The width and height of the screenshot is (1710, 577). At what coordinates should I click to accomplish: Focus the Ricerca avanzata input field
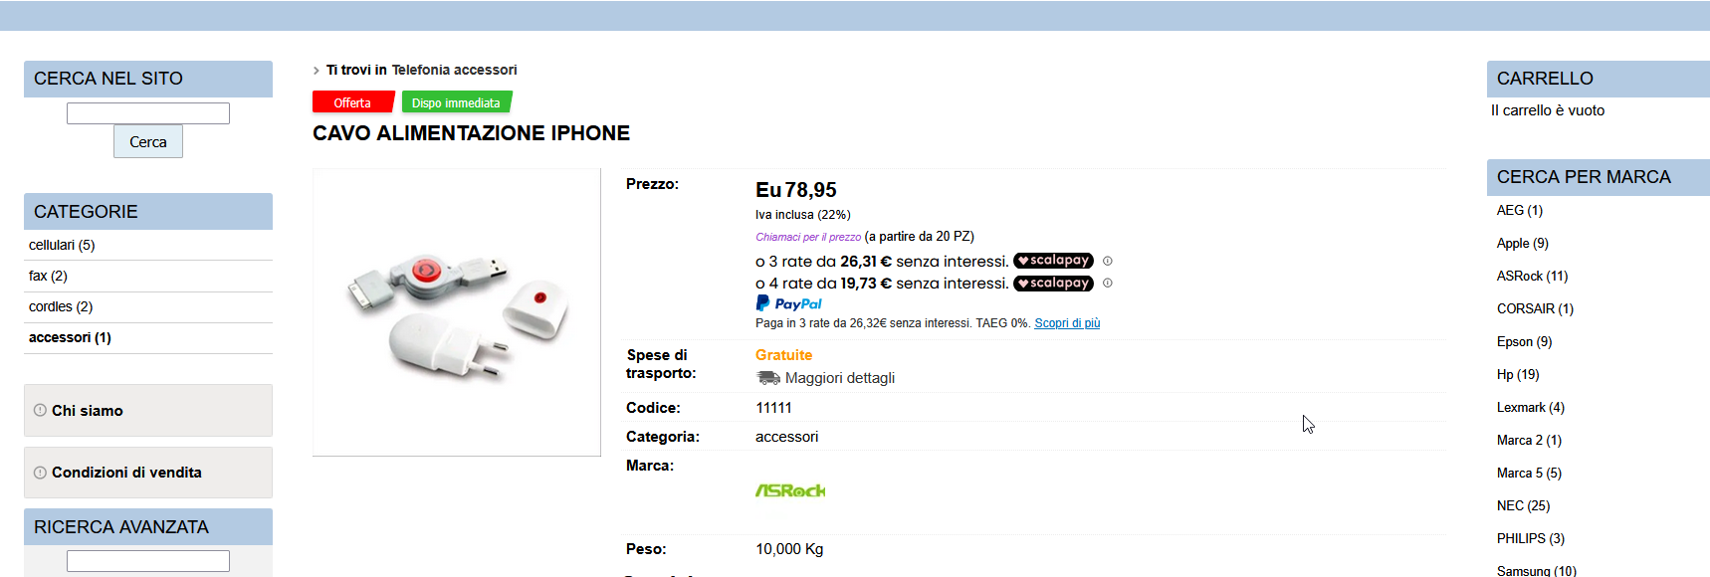(x=148, y=561)
